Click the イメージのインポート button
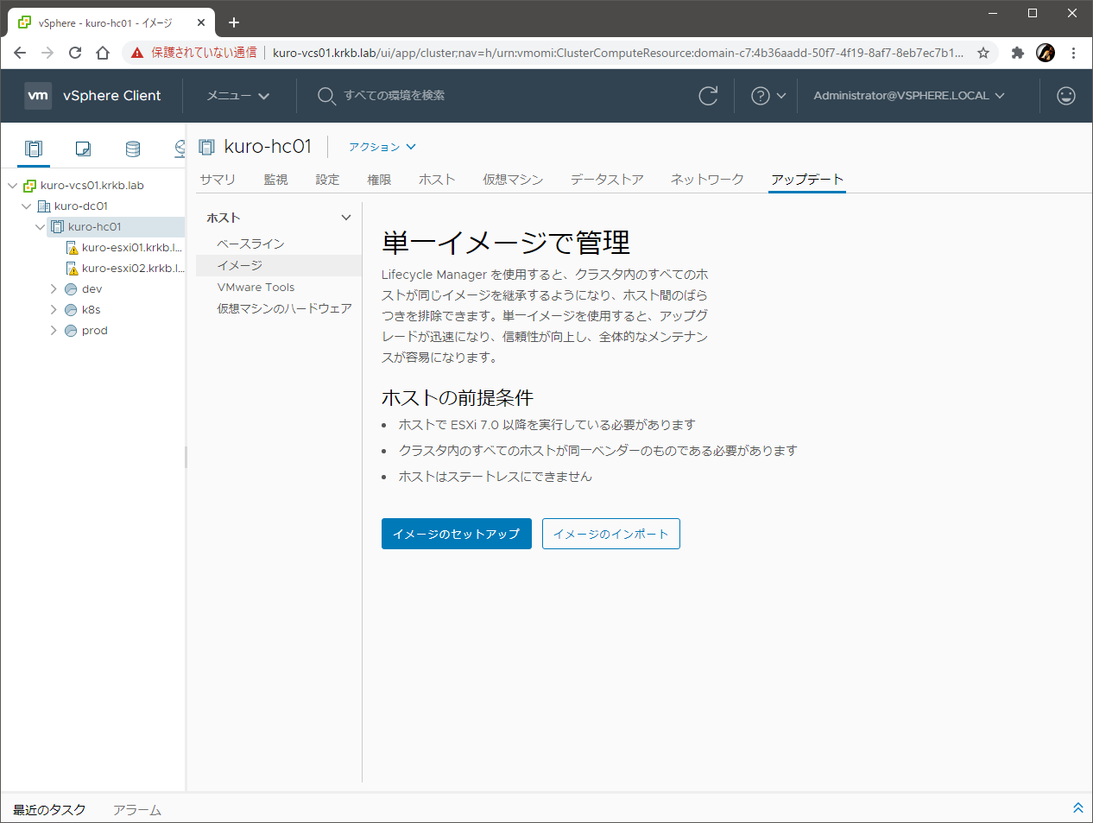 [610, 534]
